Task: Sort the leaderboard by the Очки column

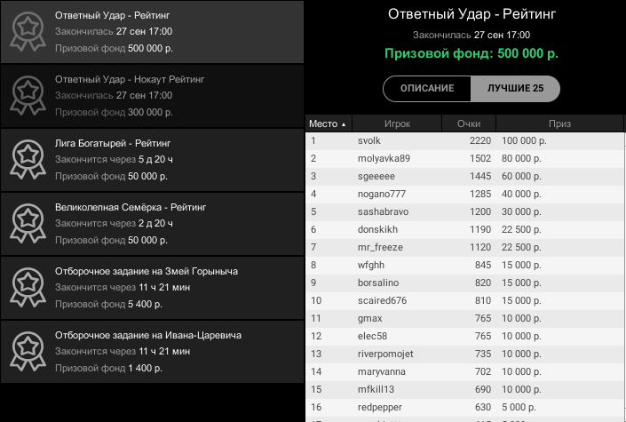Action: point(469,123)
